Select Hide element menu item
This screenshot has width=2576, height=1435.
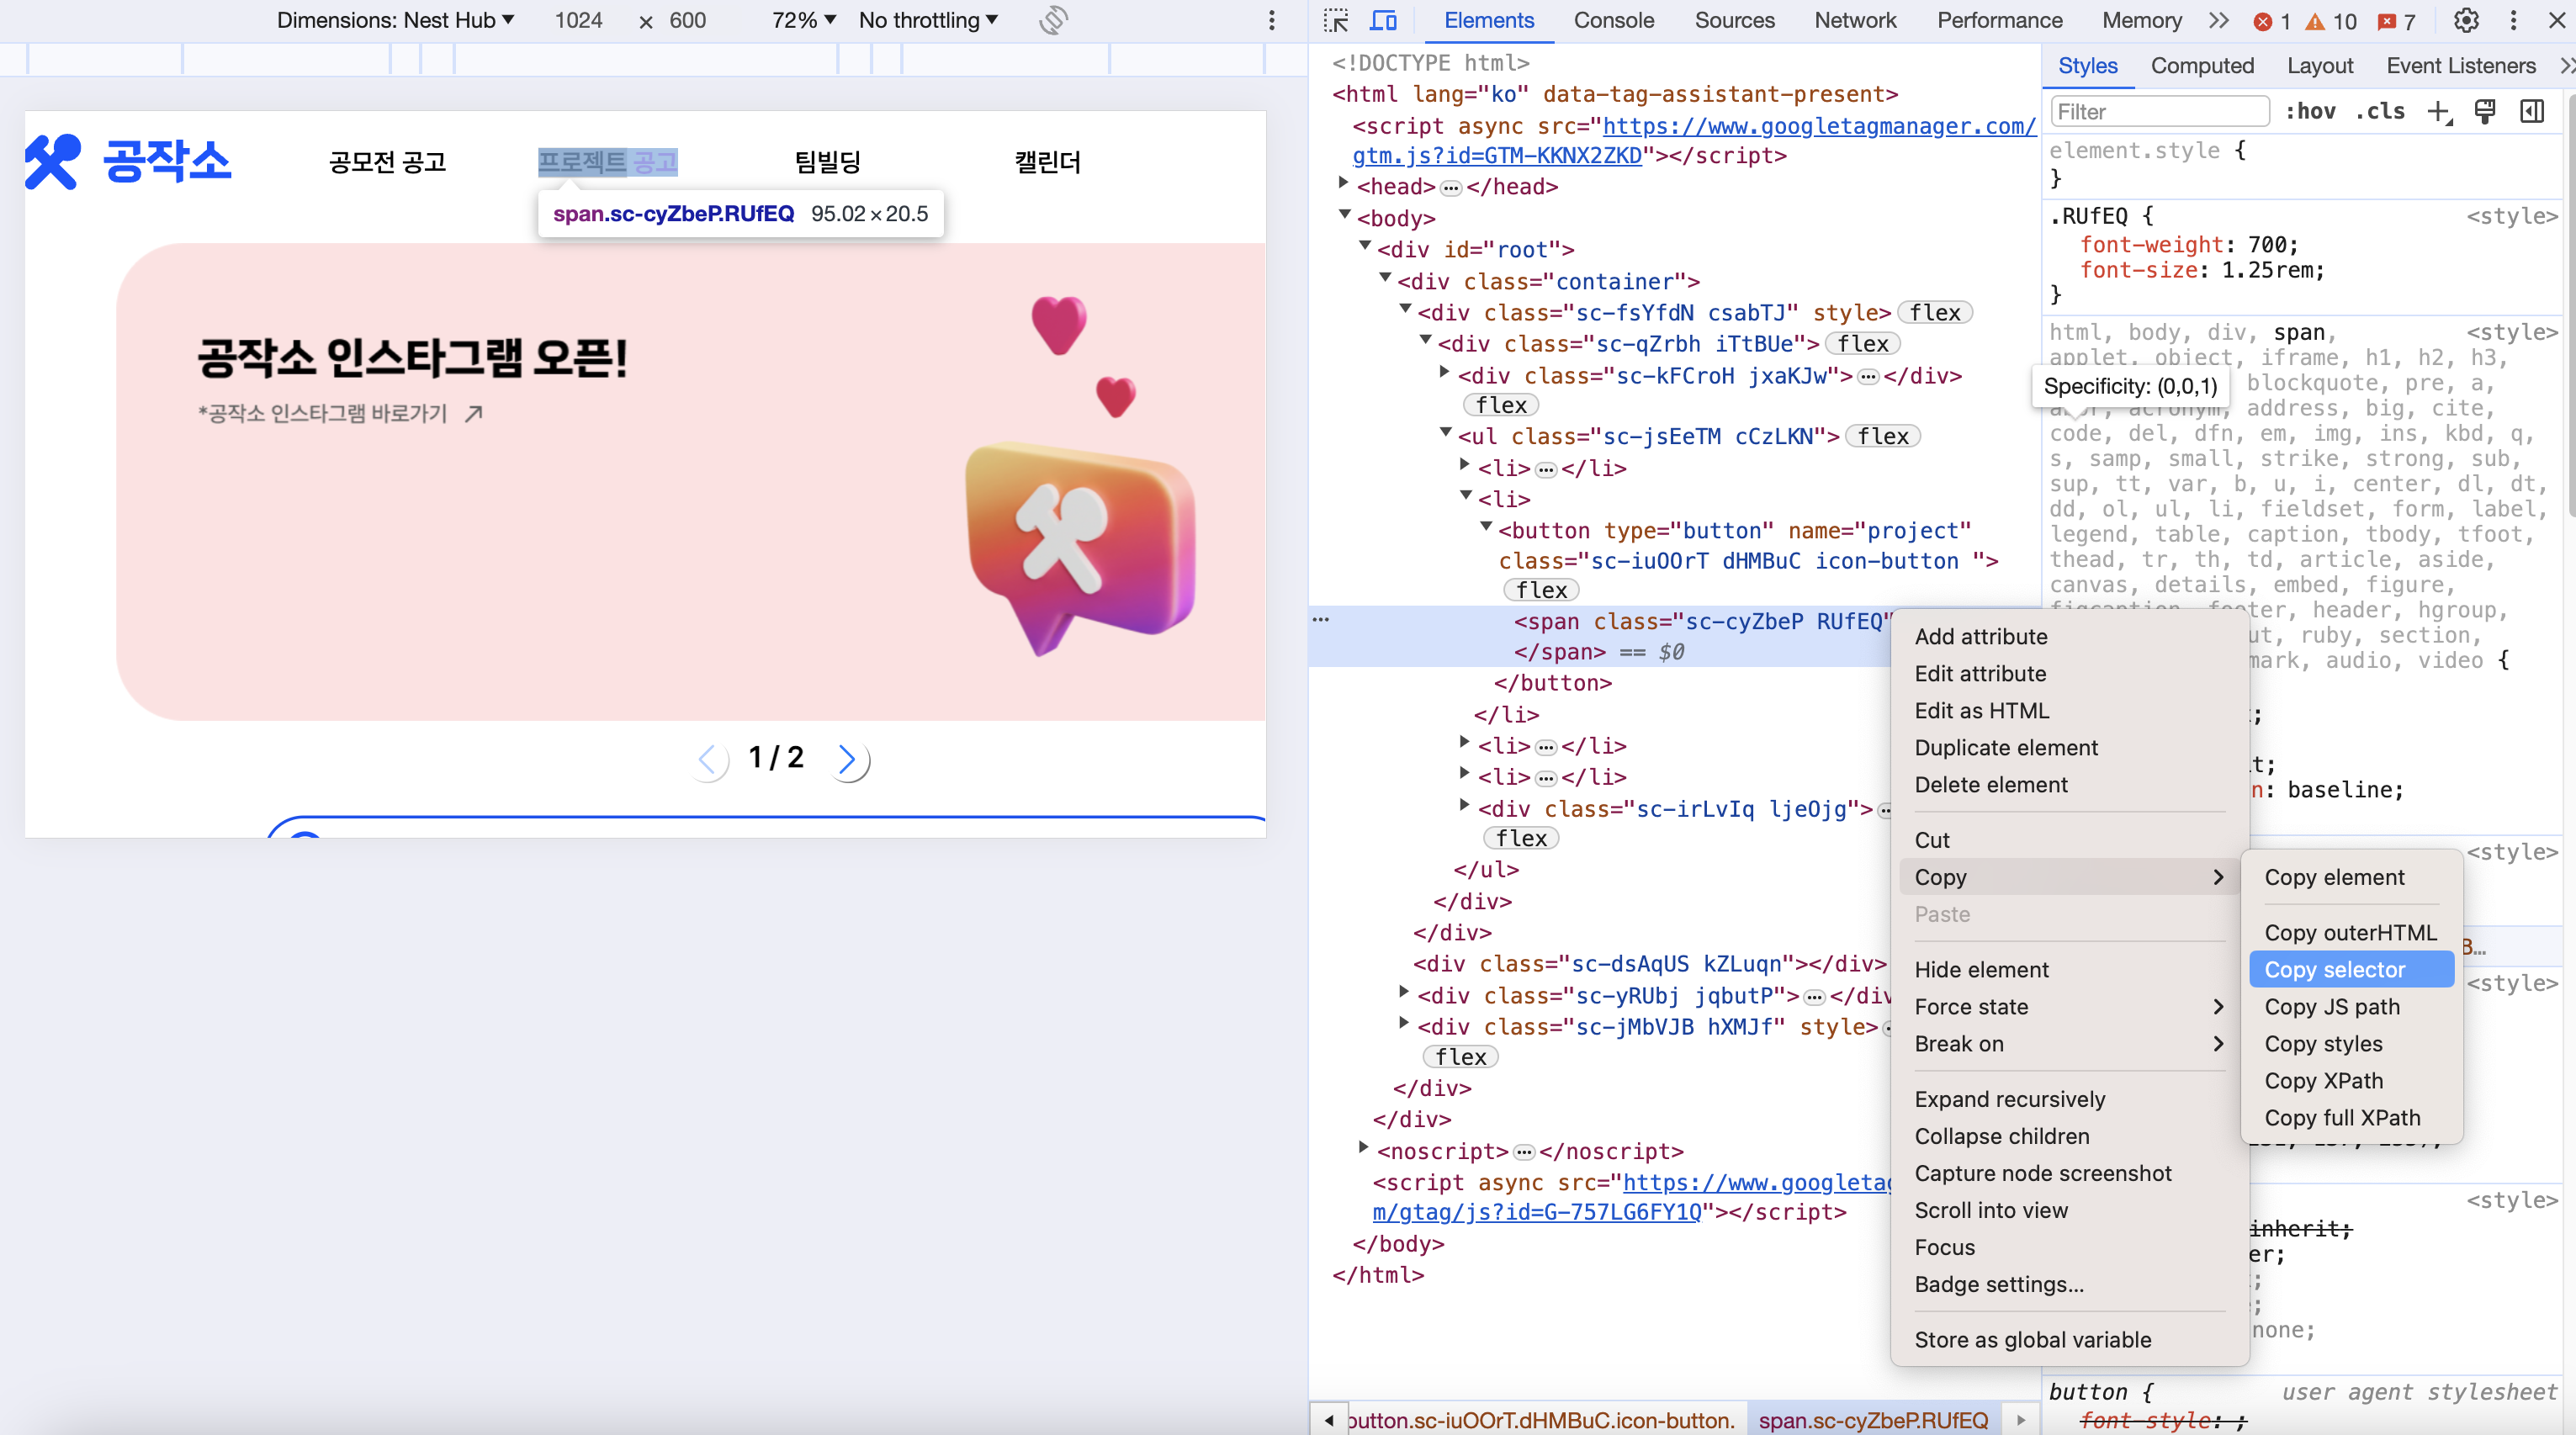click(x=2070, y=970)
